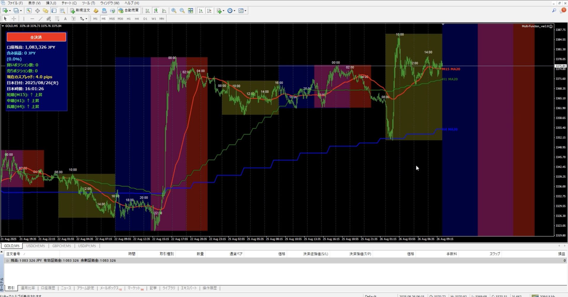568x297 pixels.
Task: Open the tile windows grid icon
Action: [x=191, y=11]
